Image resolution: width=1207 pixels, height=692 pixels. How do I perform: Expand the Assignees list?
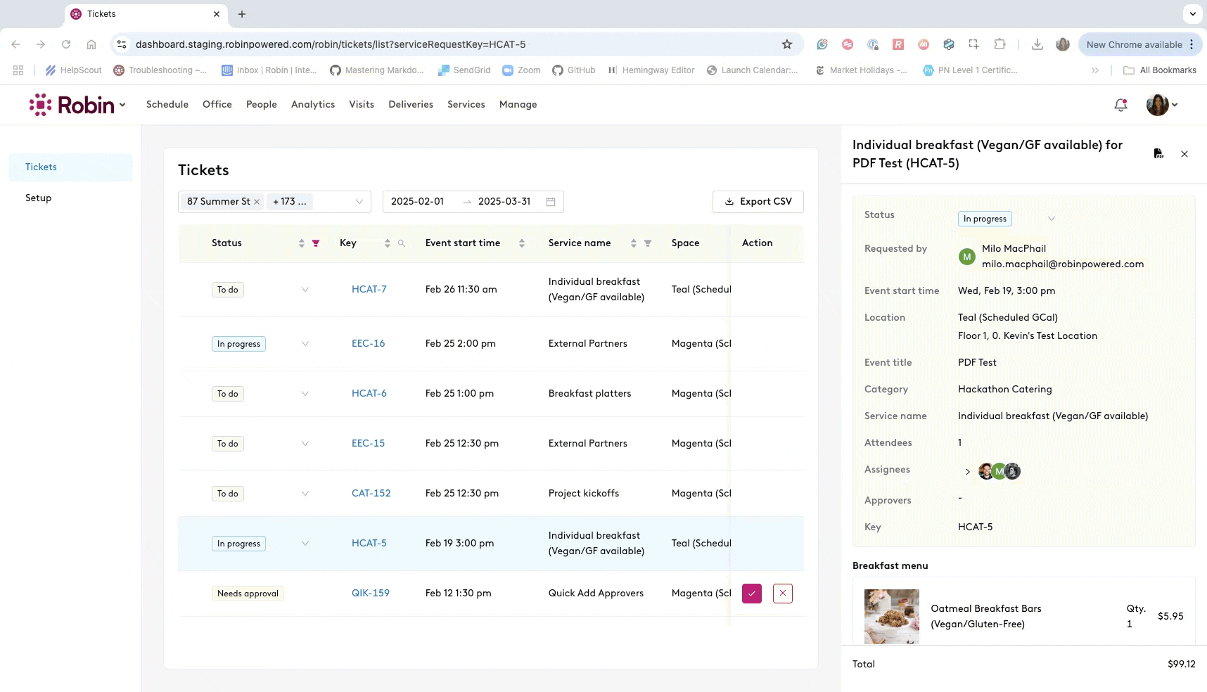(968, 472)
